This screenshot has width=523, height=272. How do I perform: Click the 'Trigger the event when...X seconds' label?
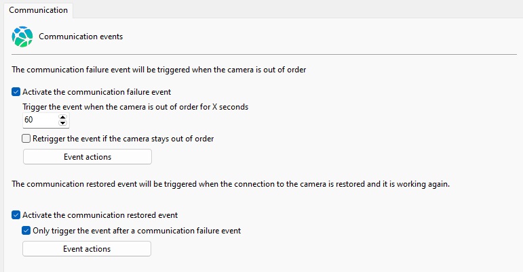point(136,107)
